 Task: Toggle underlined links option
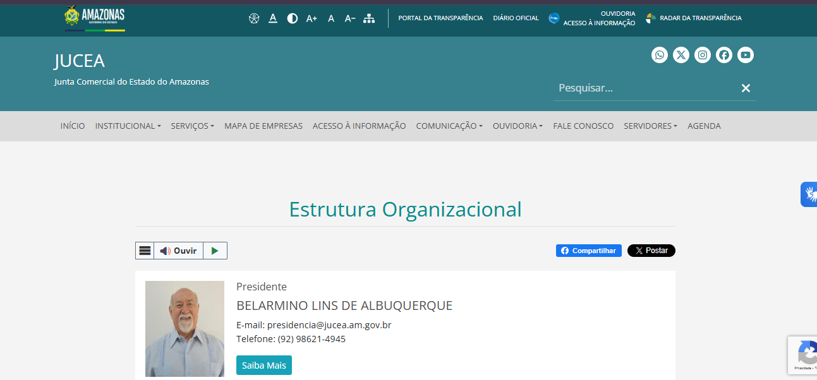coord(273,18)
